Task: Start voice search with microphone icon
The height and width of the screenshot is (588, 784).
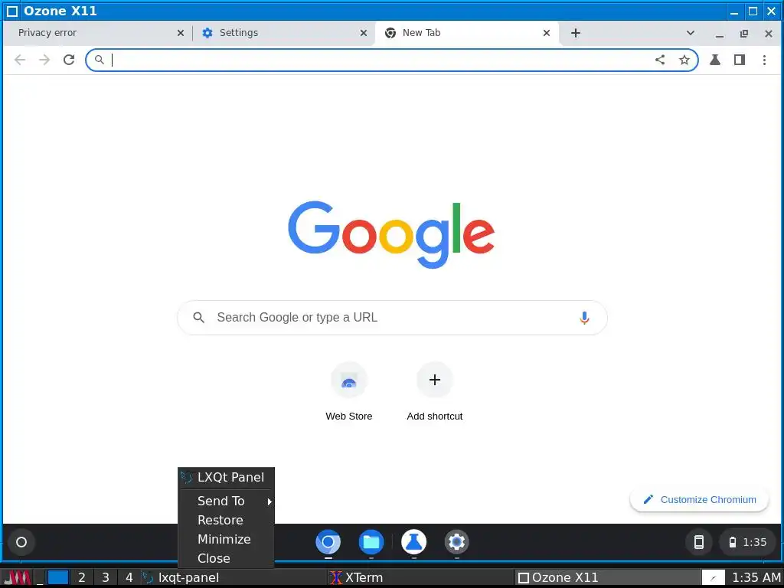Action: (x=584, y=318)
